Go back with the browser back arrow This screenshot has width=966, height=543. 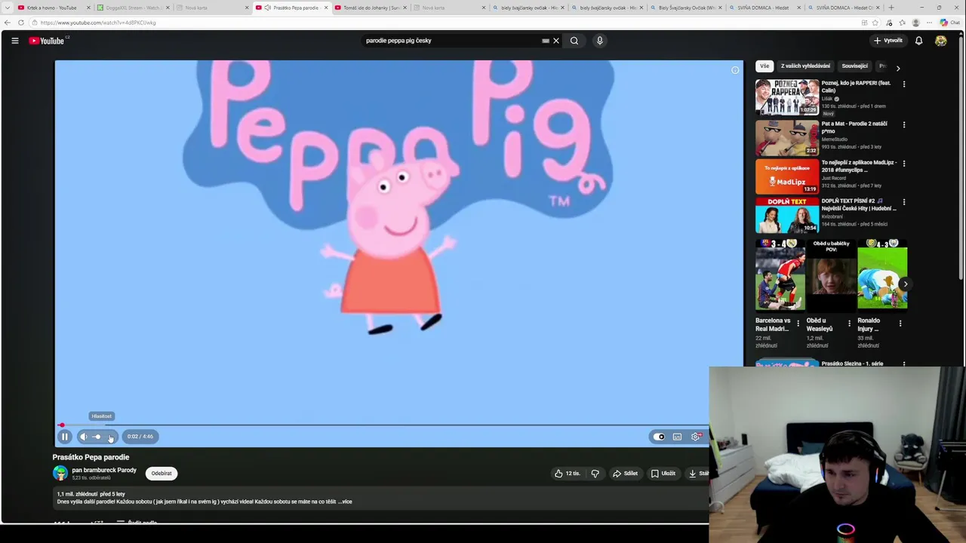click(x=8, y=23)
